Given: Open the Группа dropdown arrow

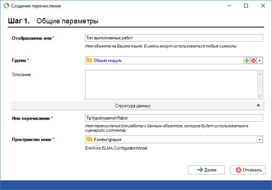Looking at the screenshot, I should coord(259,60).
